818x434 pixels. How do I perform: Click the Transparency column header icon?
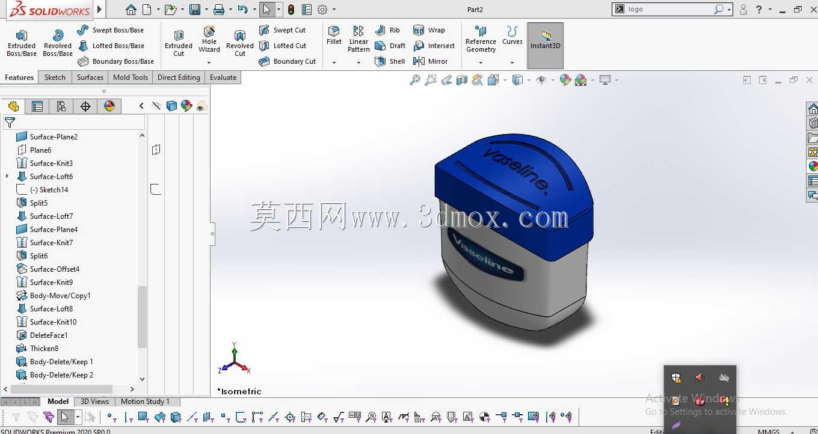[x=202, y=106]
